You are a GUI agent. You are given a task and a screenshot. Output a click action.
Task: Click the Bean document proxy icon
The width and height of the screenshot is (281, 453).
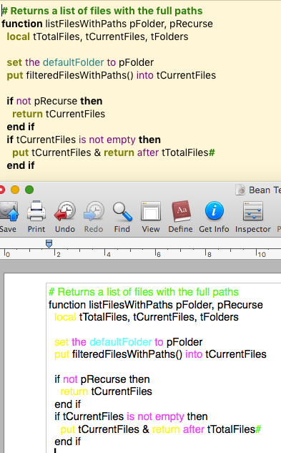240,190
